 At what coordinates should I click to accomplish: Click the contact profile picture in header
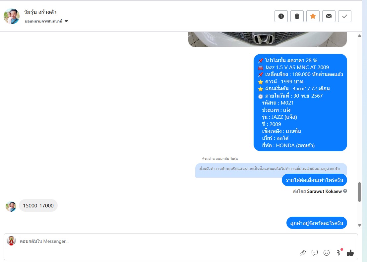12,16
